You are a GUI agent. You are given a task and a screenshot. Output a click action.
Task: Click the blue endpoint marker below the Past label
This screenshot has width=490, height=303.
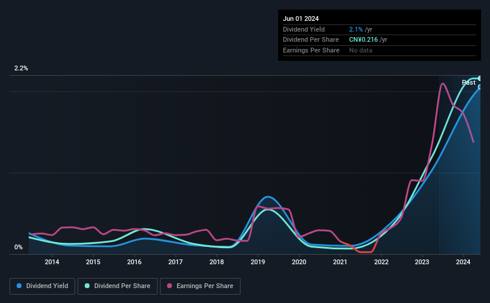point(480,87)
